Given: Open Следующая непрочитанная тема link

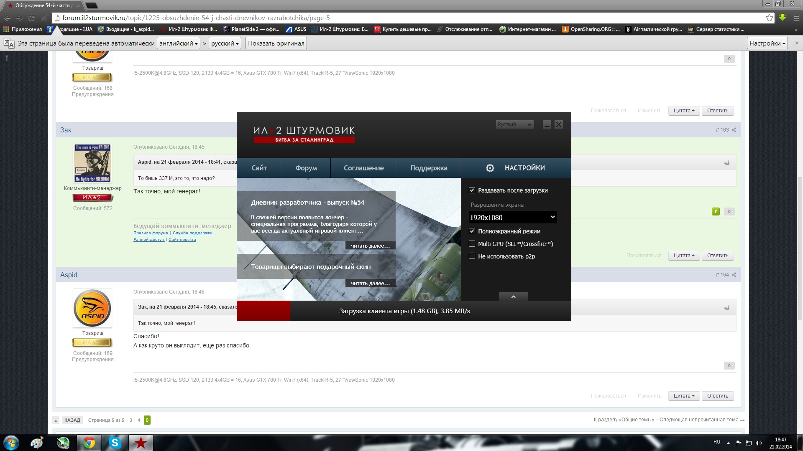Looking at the screenshot, I should (702, 420).
